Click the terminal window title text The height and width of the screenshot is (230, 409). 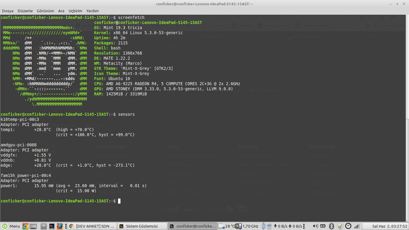204,4
